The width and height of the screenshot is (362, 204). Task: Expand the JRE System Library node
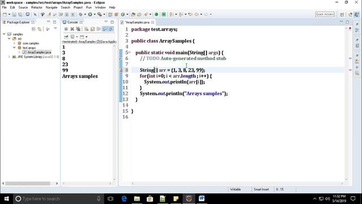click(9, 57)
